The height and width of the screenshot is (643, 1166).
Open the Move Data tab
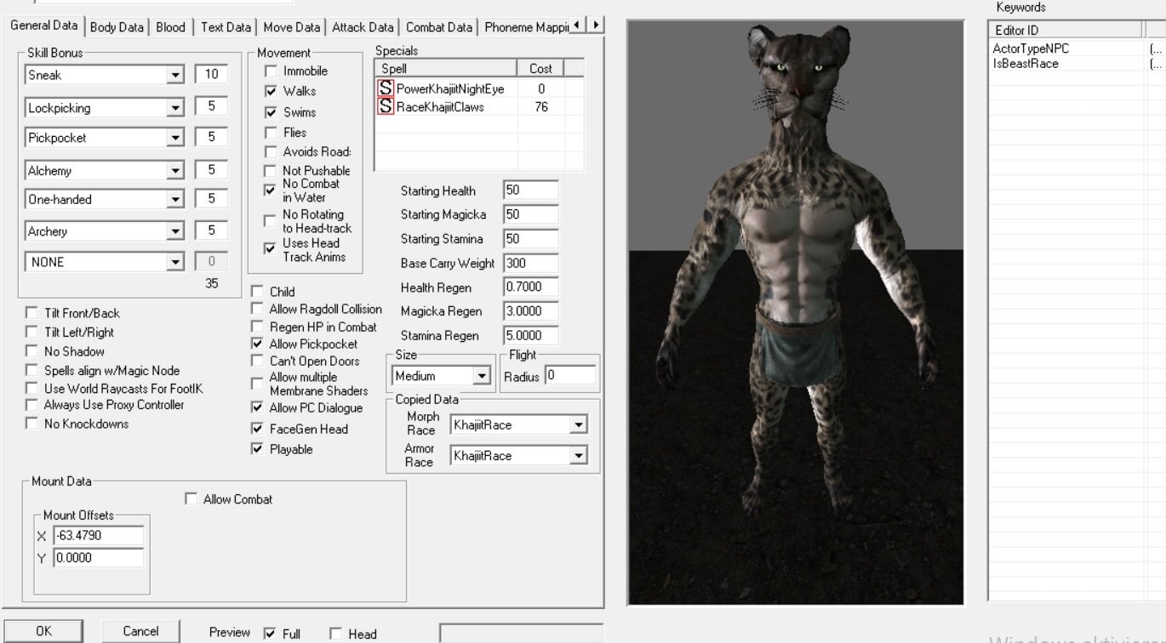[x=292, y=27]
